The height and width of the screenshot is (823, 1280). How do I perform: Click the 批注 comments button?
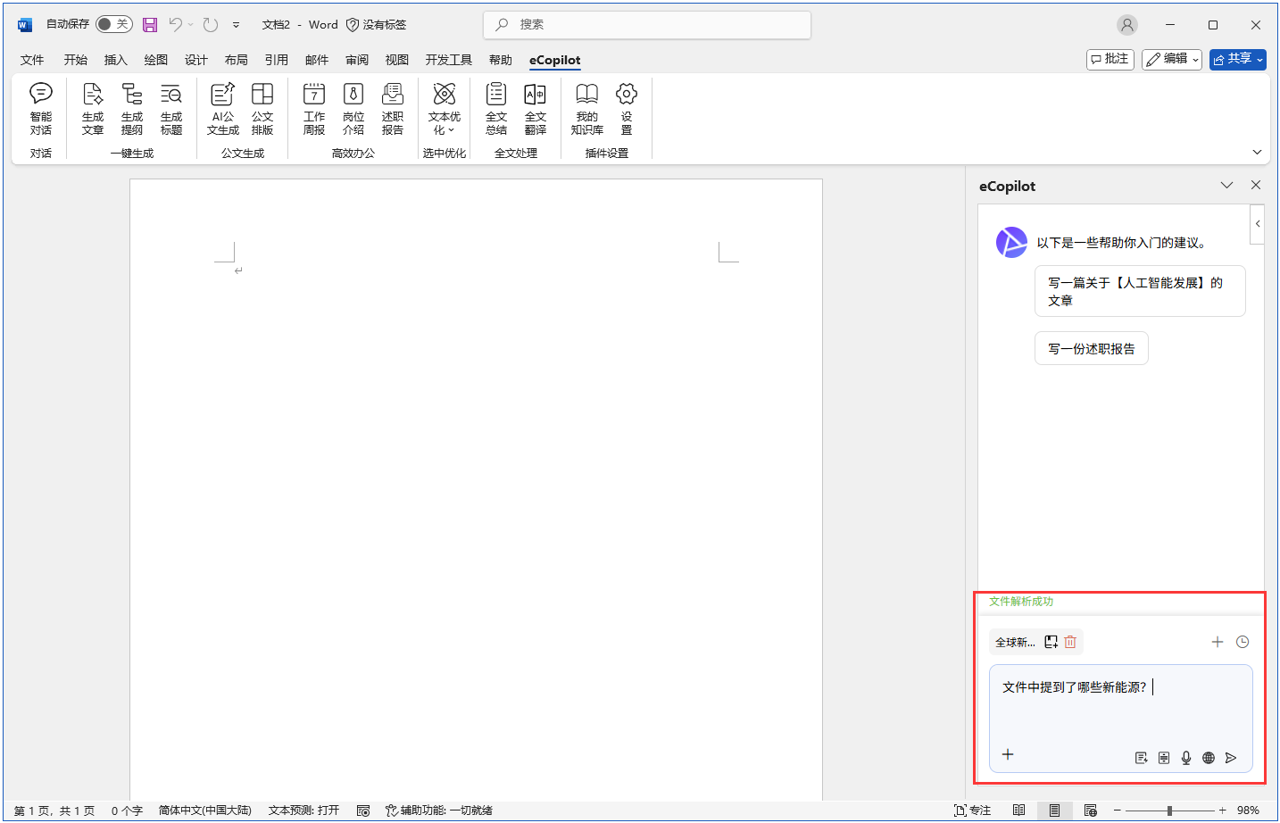pos(1110,59)
